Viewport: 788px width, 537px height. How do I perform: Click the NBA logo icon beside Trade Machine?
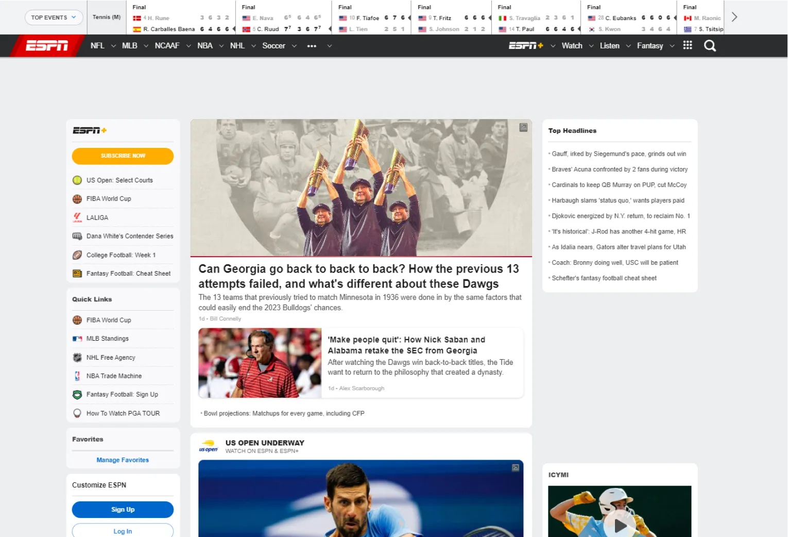[77, 376]
